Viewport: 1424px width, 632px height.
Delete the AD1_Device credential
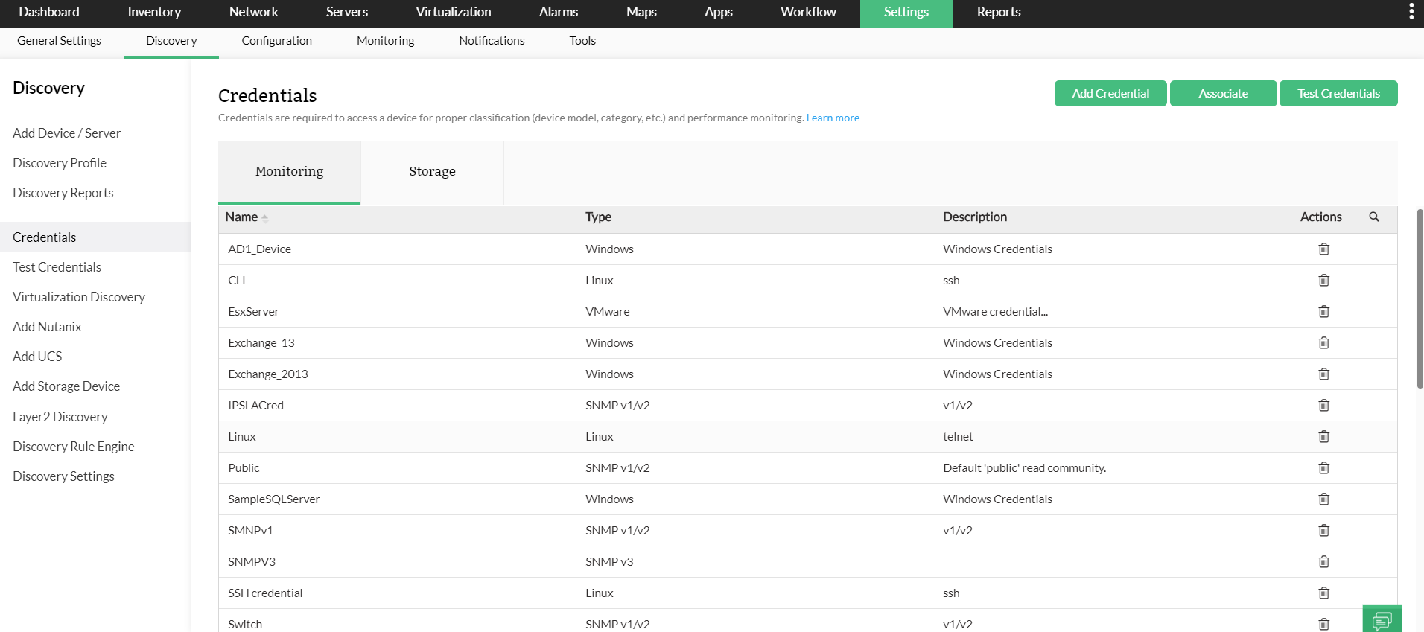click(1323, 249)
